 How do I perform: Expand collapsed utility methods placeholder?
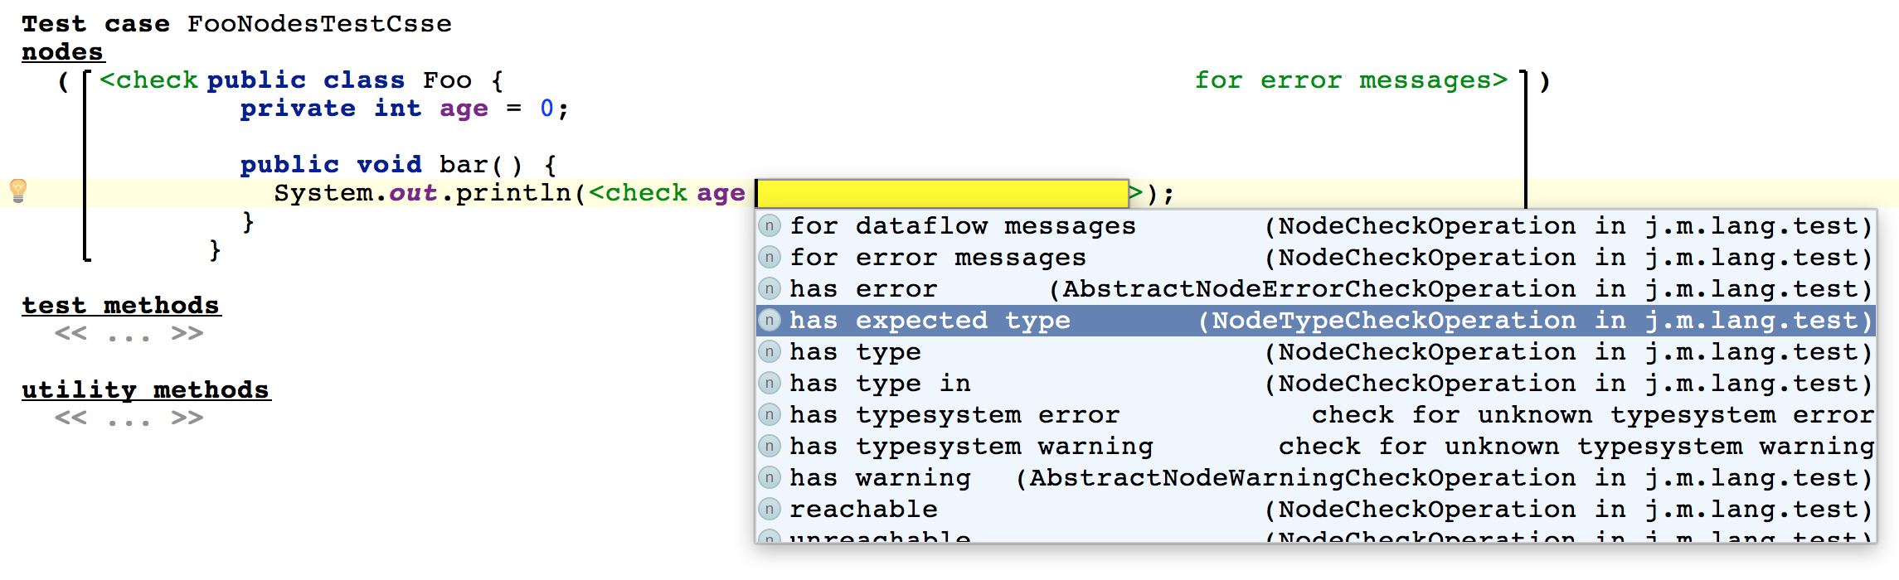coord(129,418)
